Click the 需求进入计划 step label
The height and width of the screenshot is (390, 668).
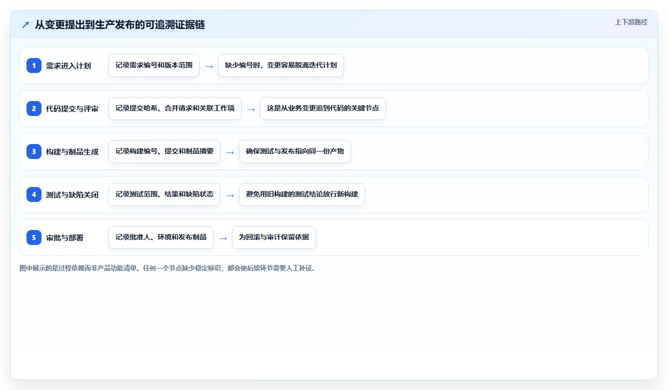(68, 65)
